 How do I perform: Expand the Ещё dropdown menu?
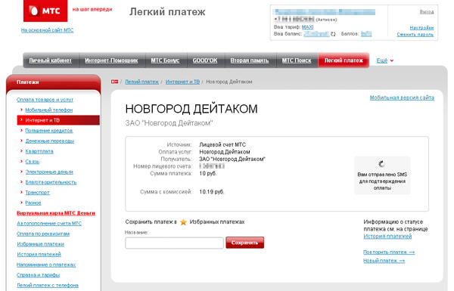(x=385, y=60)
